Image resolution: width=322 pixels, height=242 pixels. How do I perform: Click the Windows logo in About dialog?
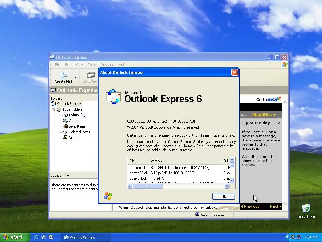click(108, 196)
